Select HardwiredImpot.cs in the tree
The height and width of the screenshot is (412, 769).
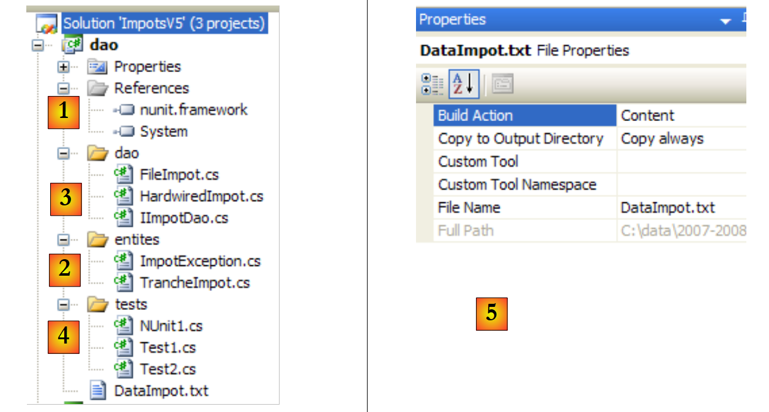pyautogui.click(x=201, y=196)
